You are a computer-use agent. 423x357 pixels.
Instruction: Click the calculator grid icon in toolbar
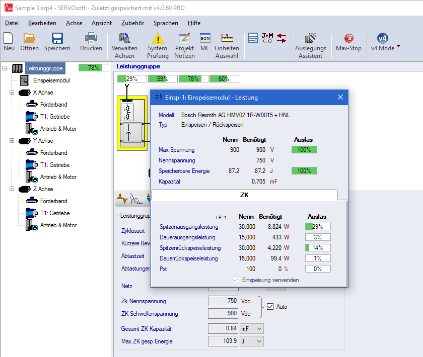pos(253,38)
